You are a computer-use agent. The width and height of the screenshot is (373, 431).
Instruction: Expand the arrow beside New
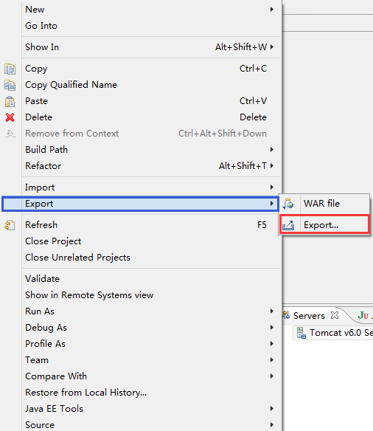(x=272, y=10)
